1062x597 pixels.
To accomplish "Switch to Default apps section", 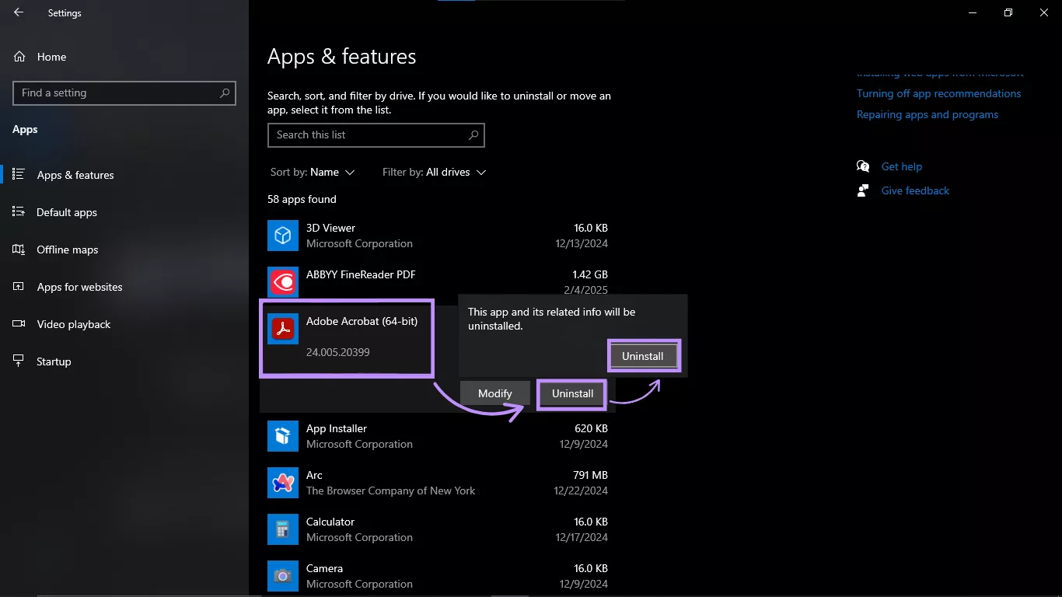I will pos(66,211).
